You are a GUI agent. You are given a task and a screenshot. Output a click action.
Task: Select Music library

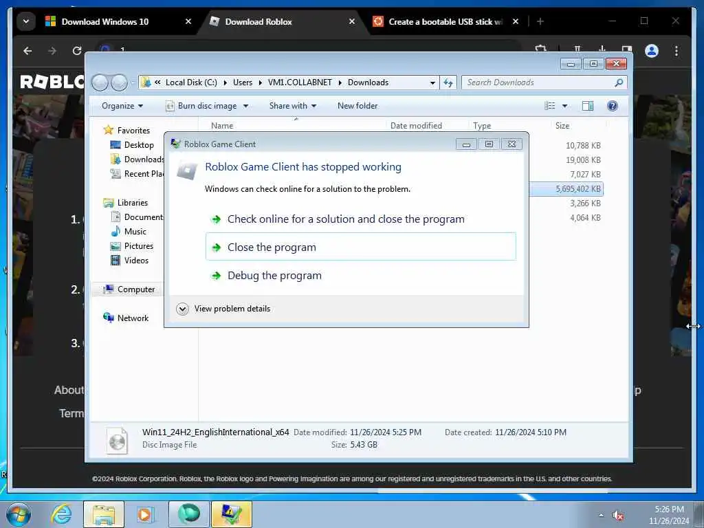135,232
